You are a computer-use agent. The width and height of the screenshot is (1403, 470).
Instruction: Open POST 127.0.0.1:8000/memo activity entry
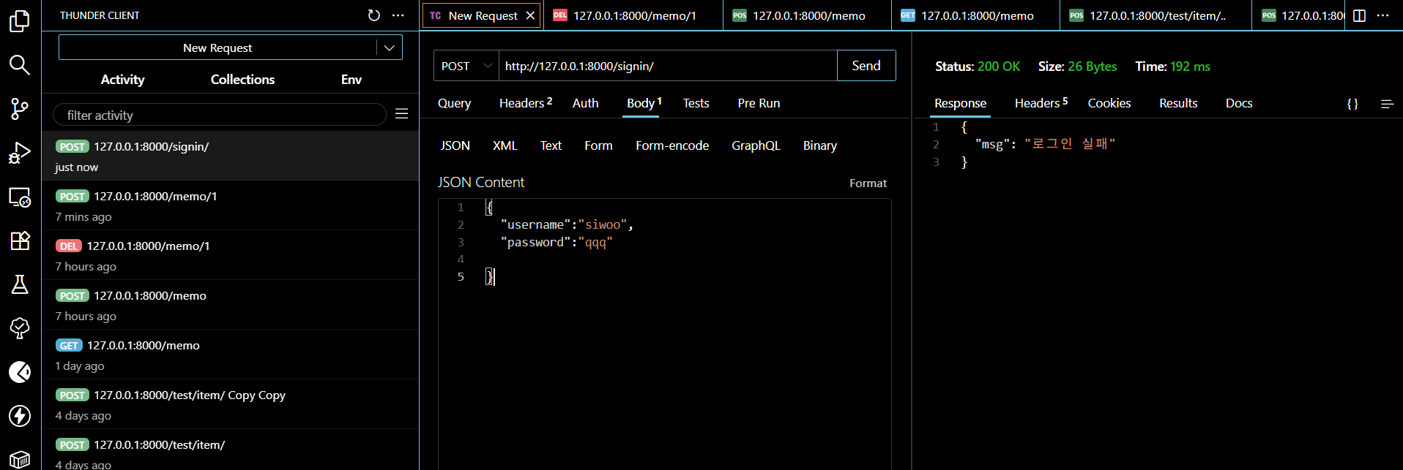[230, 305]
